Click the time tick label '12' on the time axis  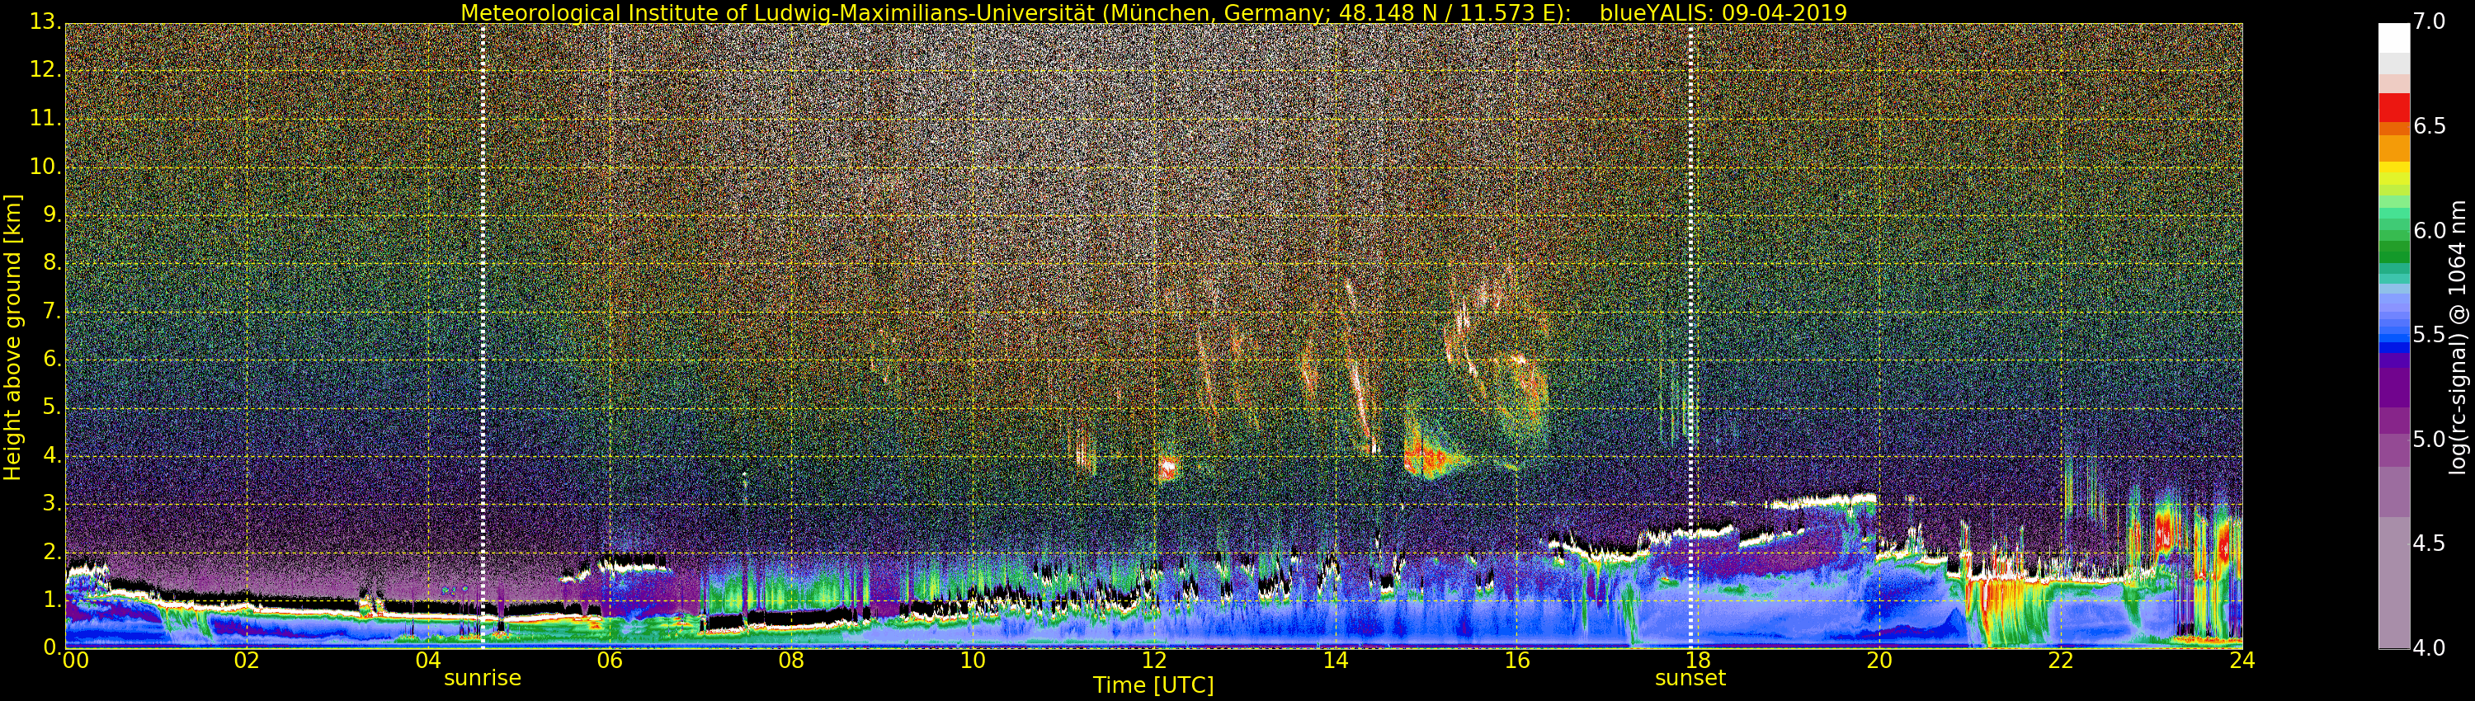click(x=1154, y=660)
